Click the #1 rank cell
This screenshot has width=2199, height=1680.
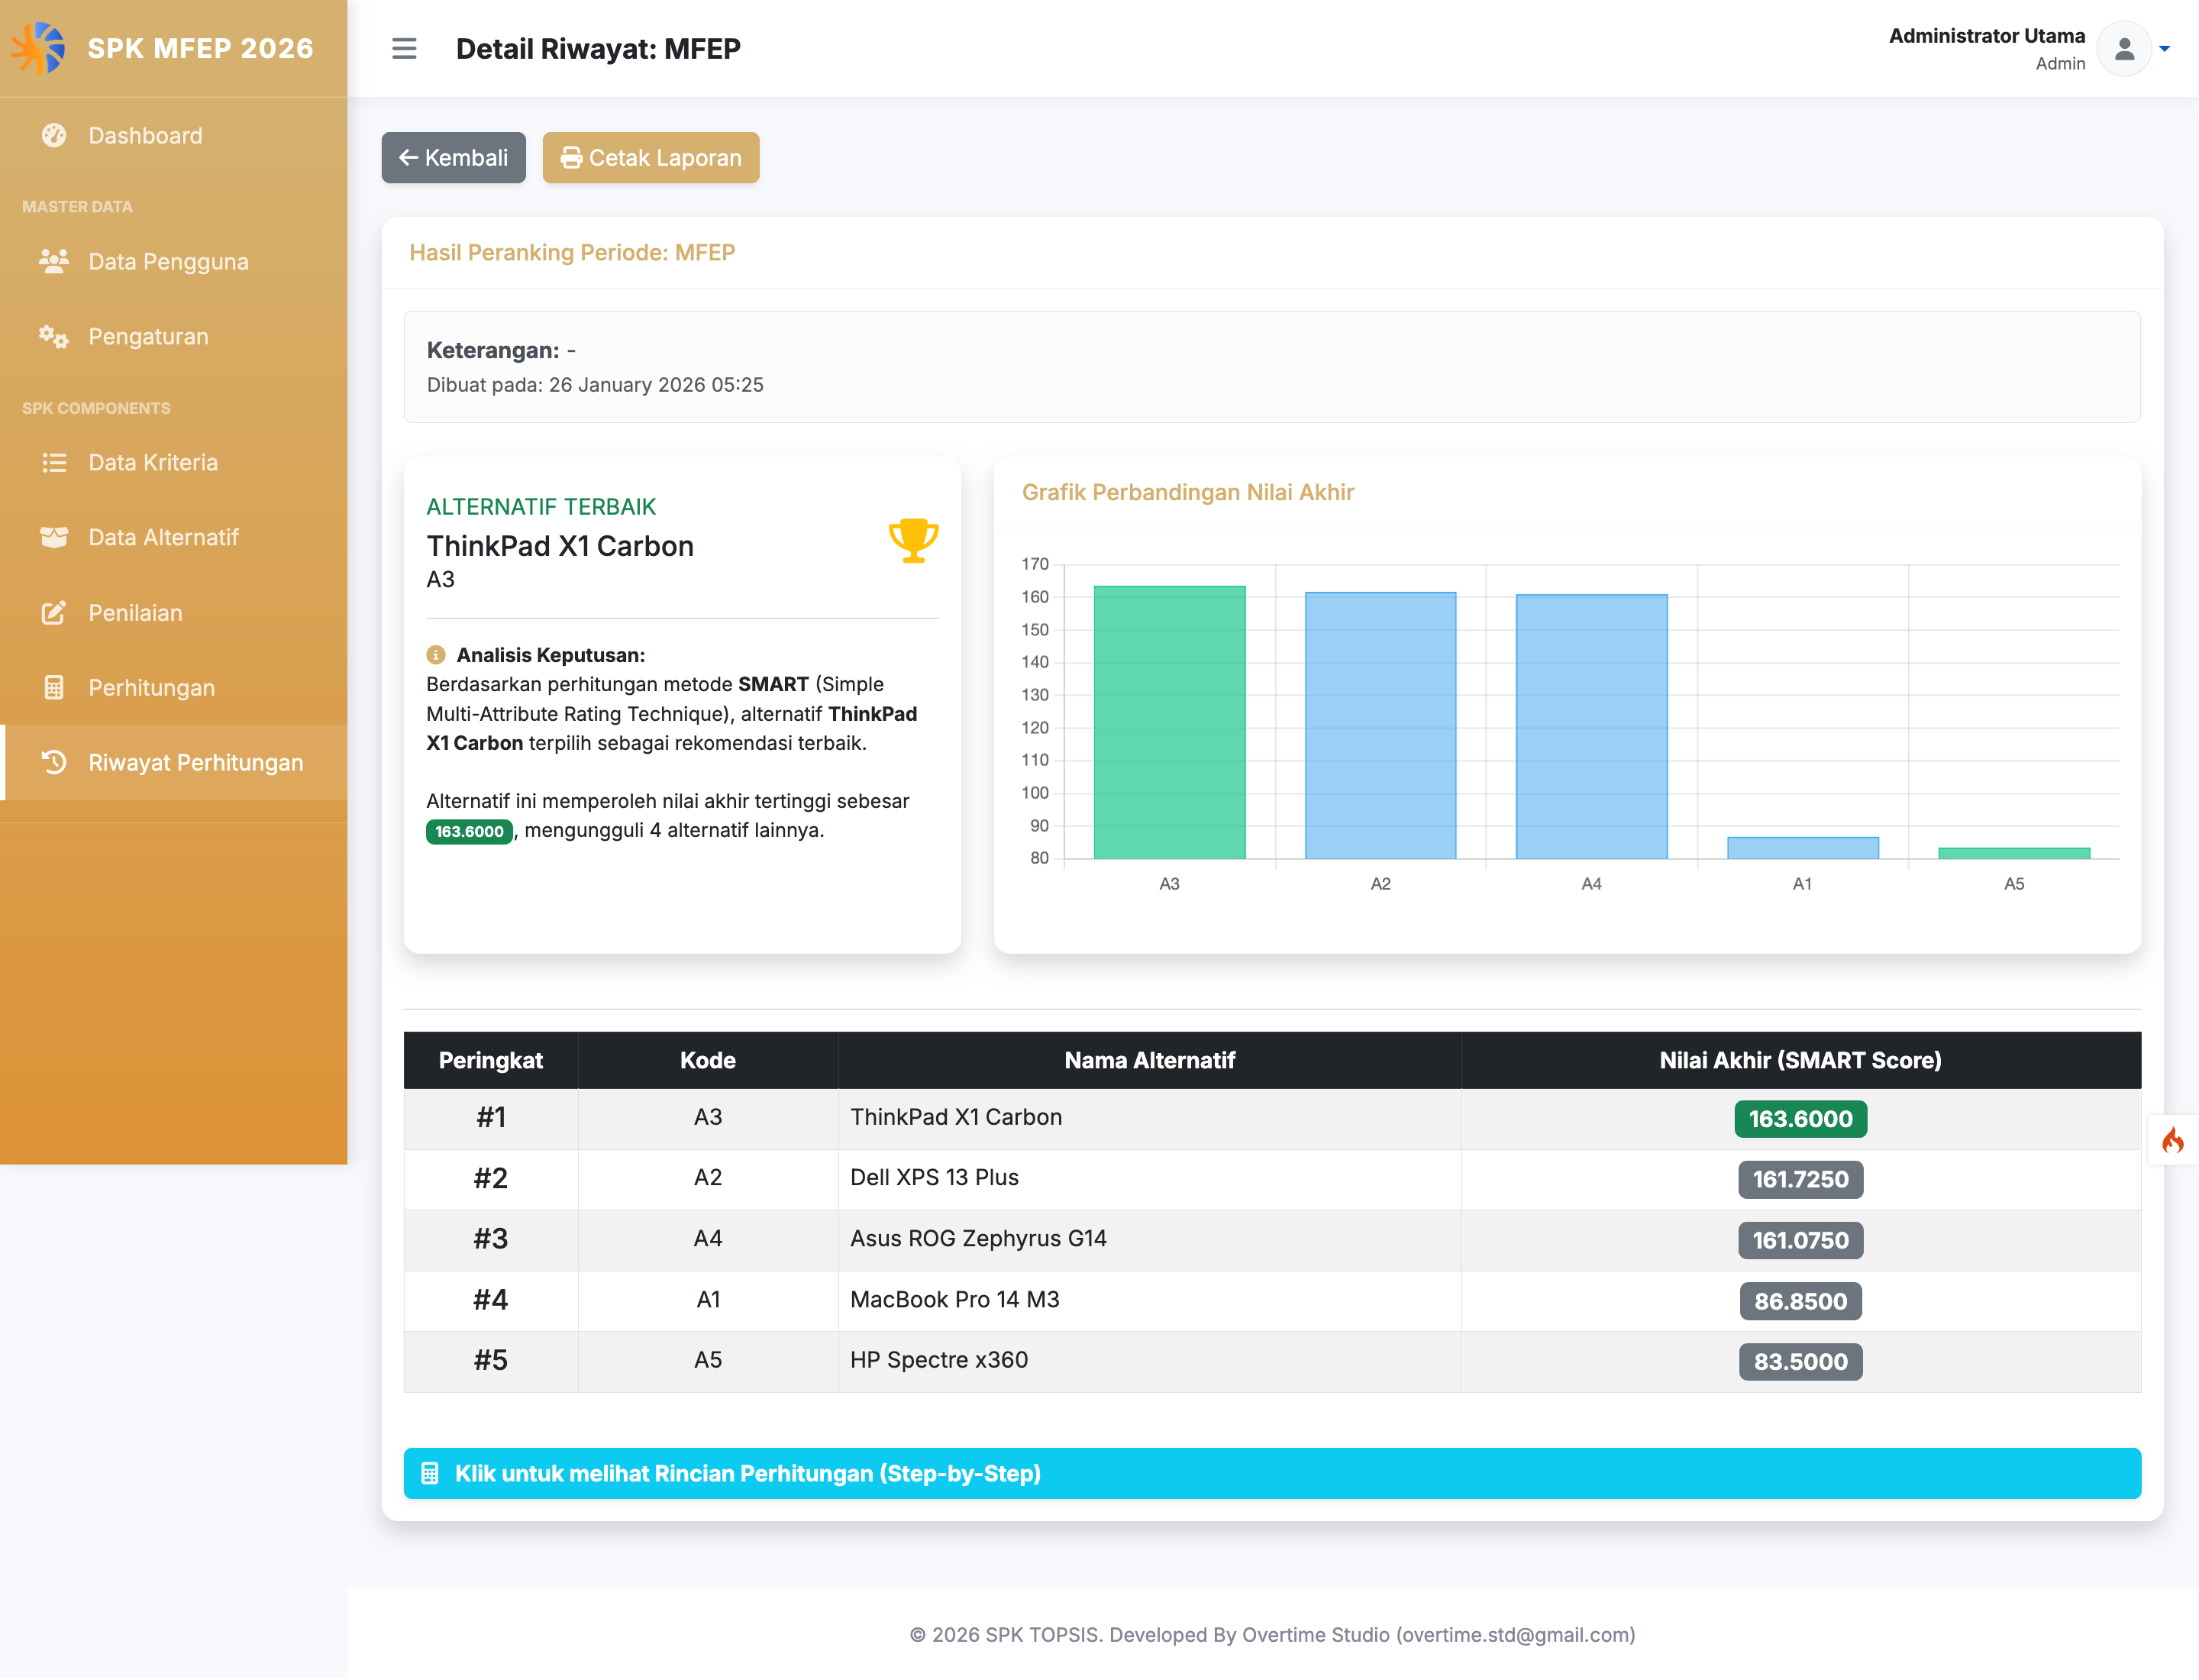coord(491,1118)
